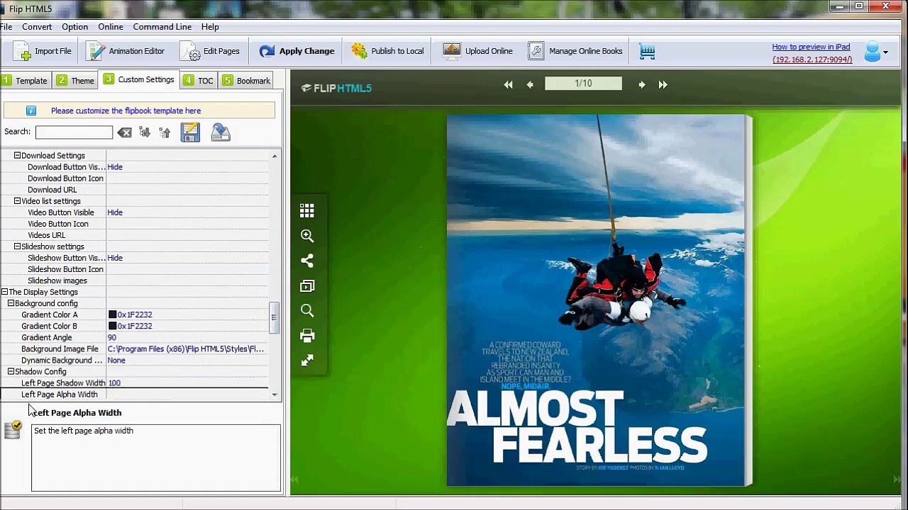This screenshot has width=908, height=510.
Task: Go to first page of flipbook
Action: point(508,84)
